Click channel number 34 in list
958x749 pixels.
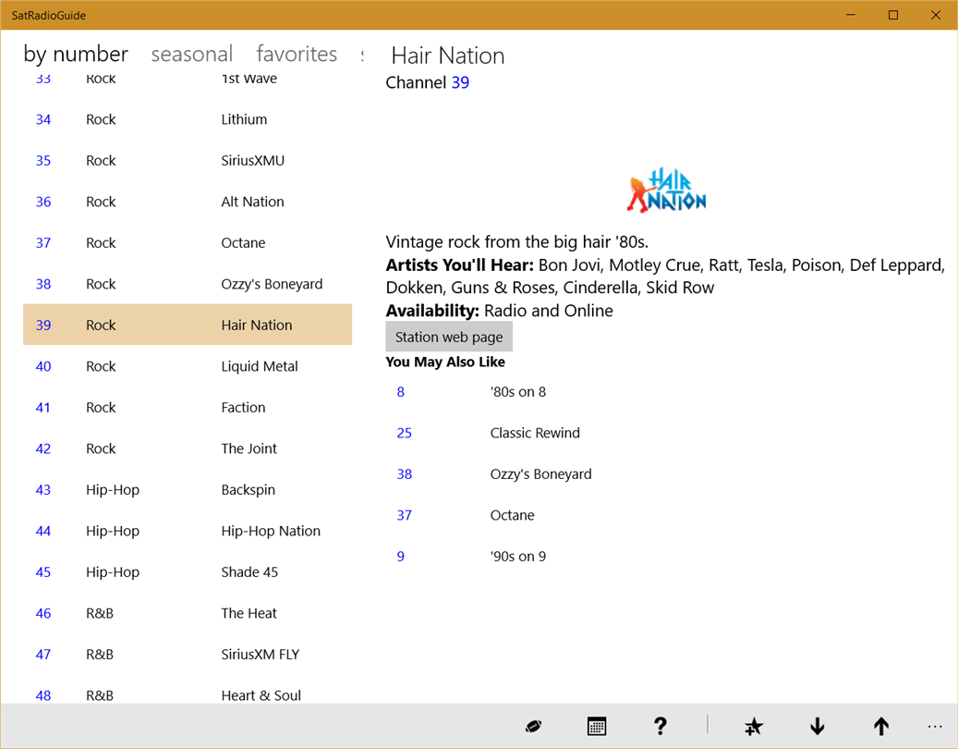coord(43,119)
